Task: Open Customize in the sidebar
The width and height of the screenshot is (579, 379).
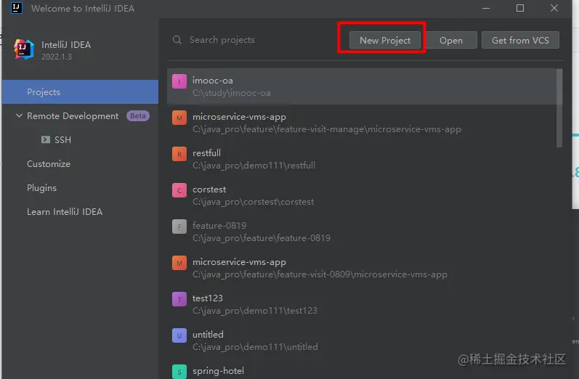Action: click(49, 164)
